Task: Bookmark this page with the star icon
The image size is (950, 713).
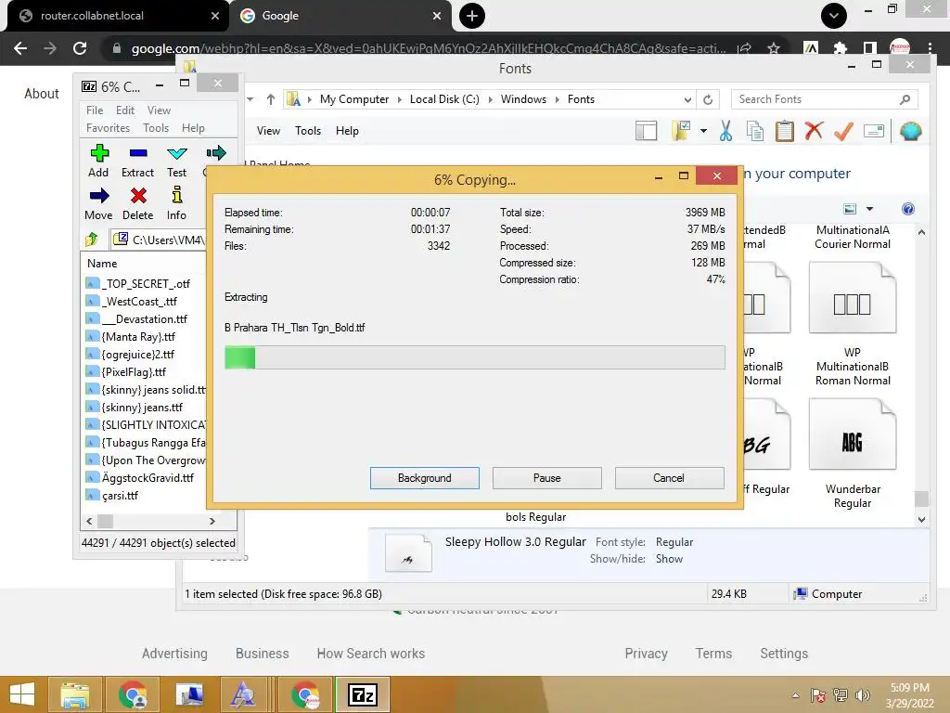Action: pos(774,48)
